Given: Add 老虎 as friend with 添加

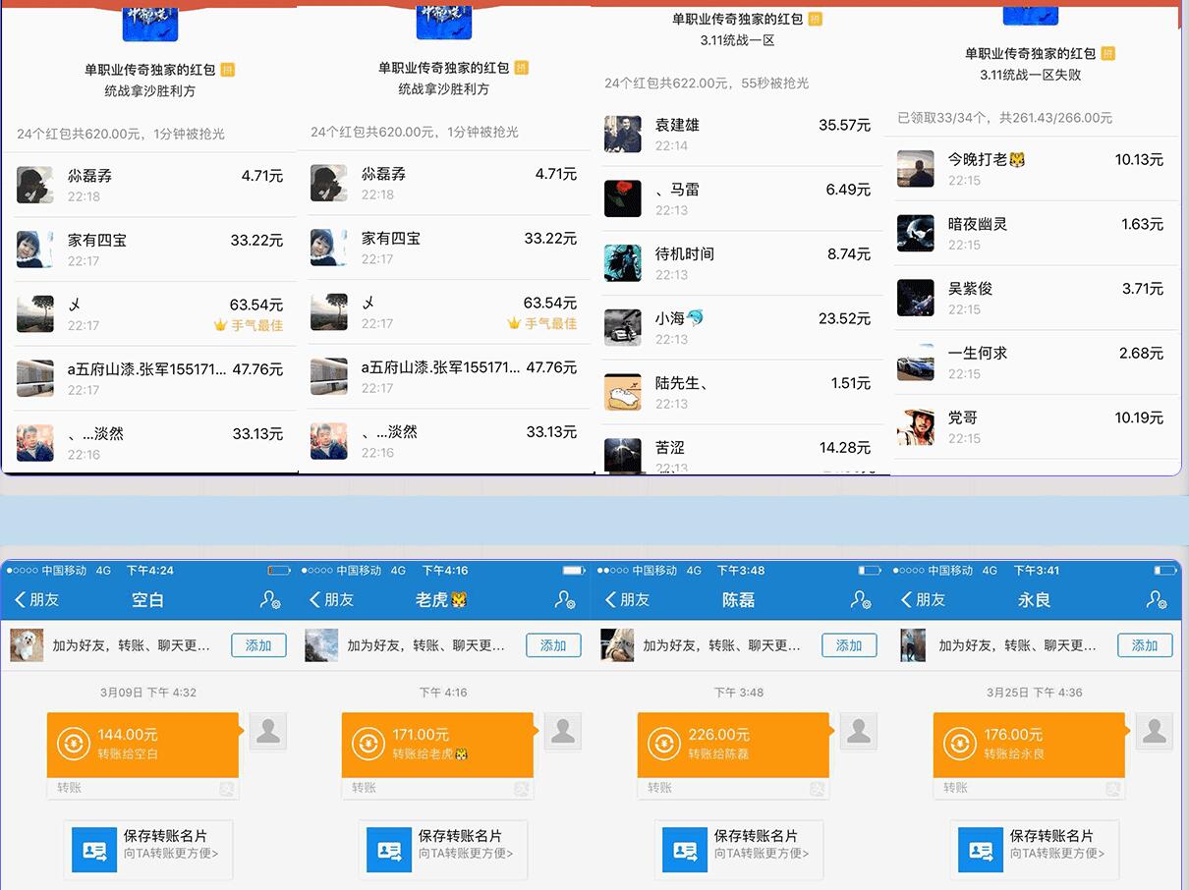Looking at the screenshot, I should [x=553, y=645].
